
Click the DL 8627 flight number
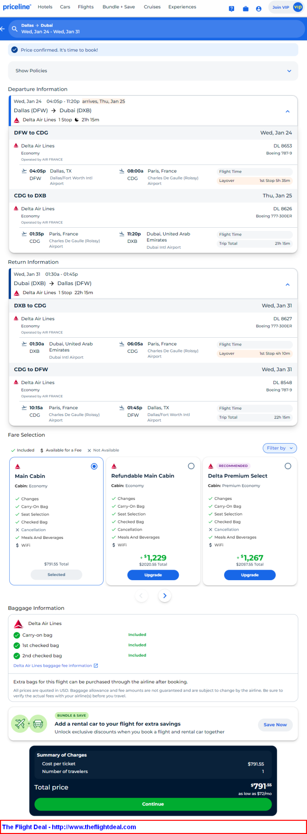coord(282,318)
